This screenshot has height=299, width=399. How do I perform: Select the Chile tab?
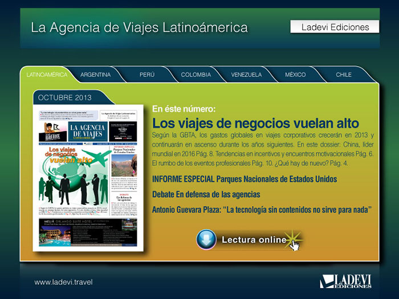point(344,75)
